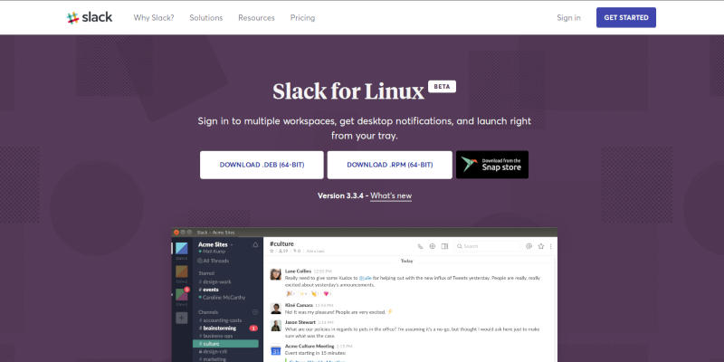Open All Threads in the sidebar
This screenshot has height=362, width=724.
coord(213,261)
